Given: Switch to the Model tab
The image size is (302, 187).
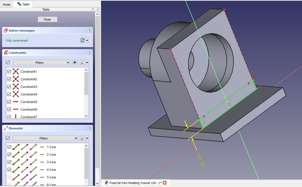Looking at the screenshot, I should click(x=7, y=4).
